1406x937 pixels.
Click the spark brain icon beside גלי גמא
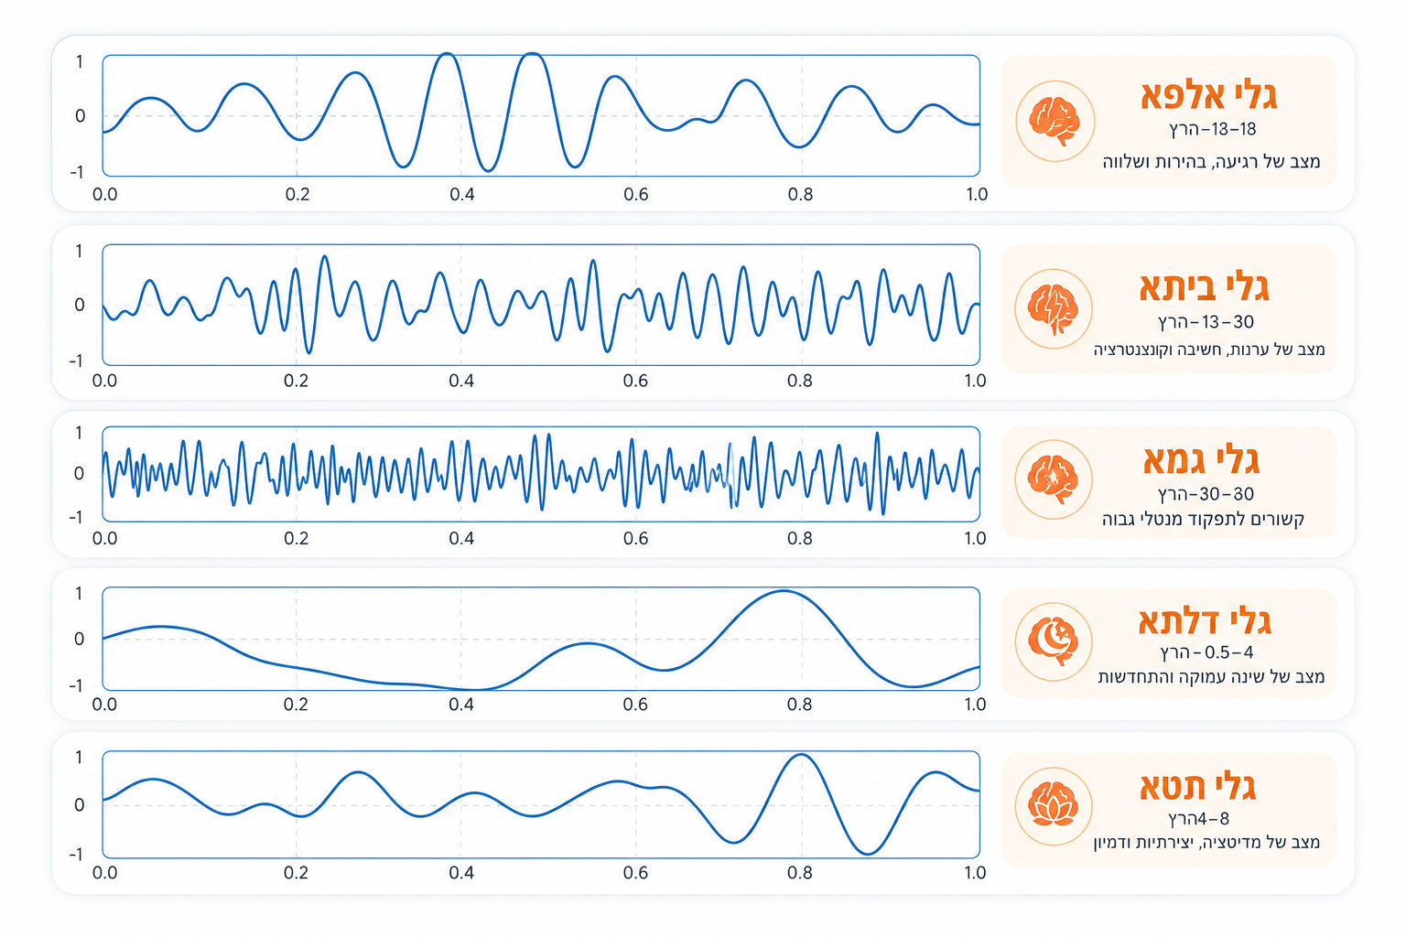[1054, 479]
